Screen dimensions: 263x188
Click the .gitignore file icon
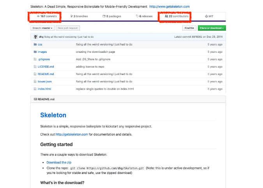click(x=35, y=59)
